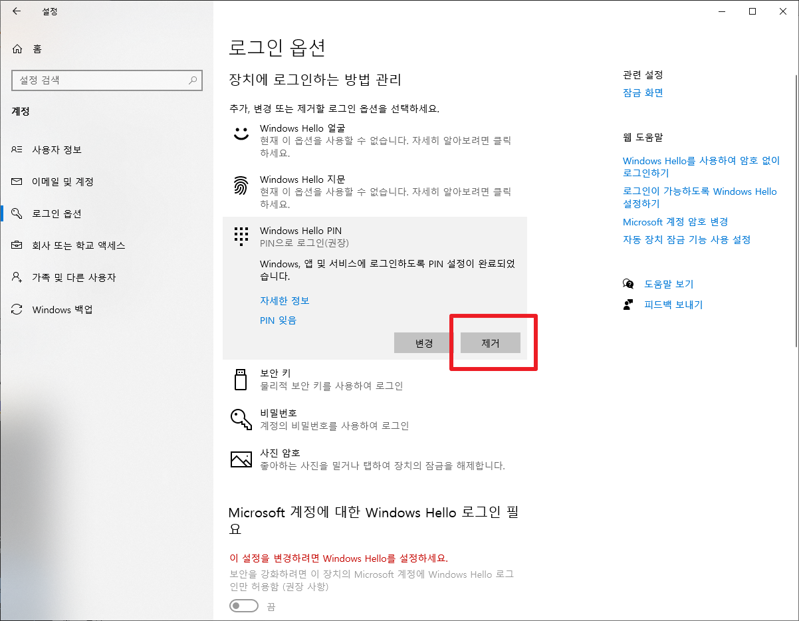Click the 회사 또는 학교 액세스 briefcase icon

tap(17, 245)
